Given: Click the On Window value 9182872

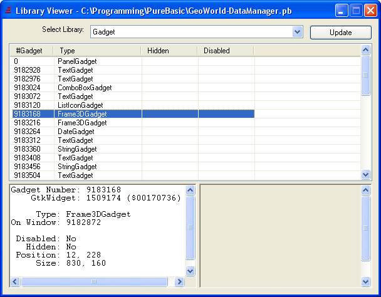Looking at the screenshot, I should click(x=83, y=222).
